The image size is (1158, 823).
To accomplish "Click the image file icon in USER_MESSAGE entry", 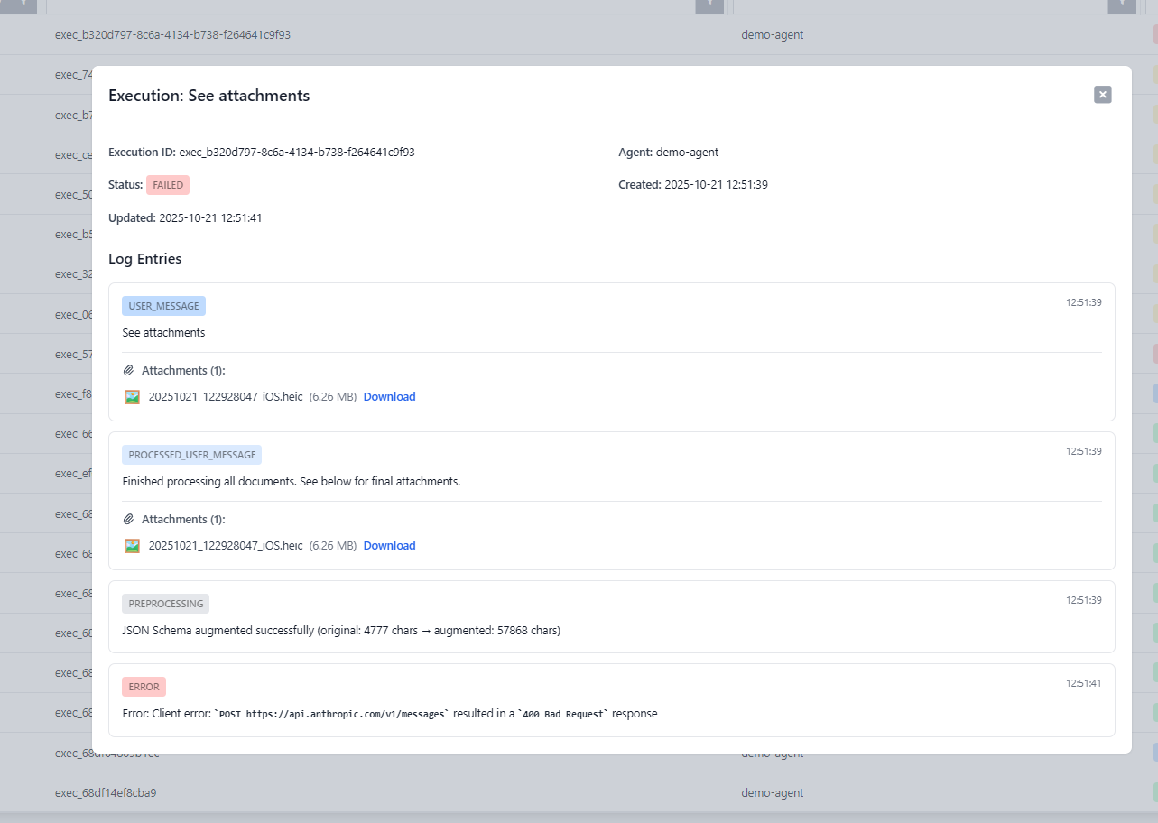I will (133, 397).
